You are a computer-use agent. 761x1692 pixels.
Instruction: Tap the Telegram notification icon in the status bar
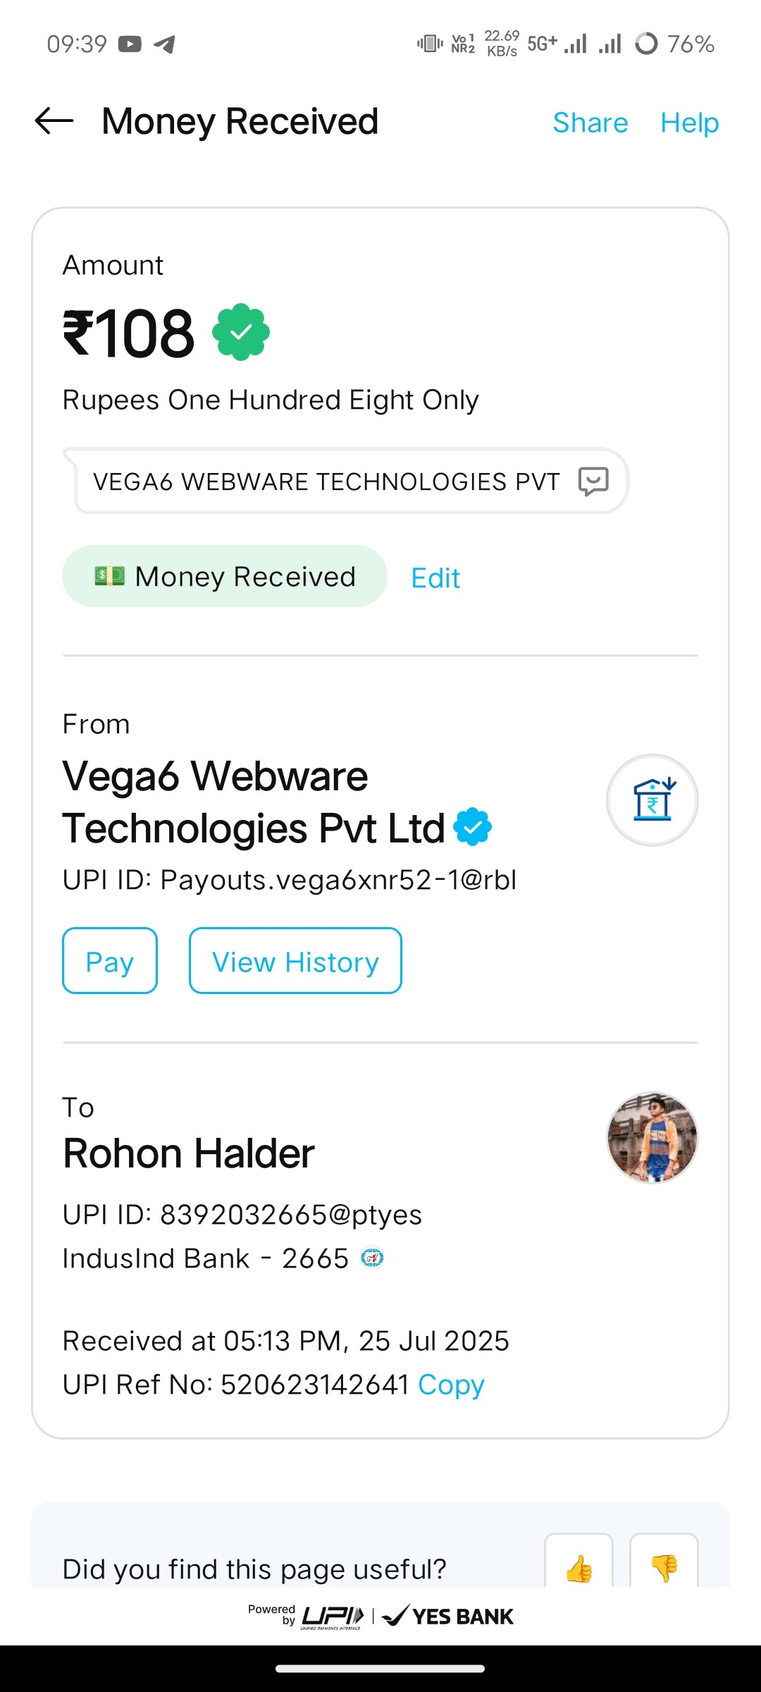point(164,44)
